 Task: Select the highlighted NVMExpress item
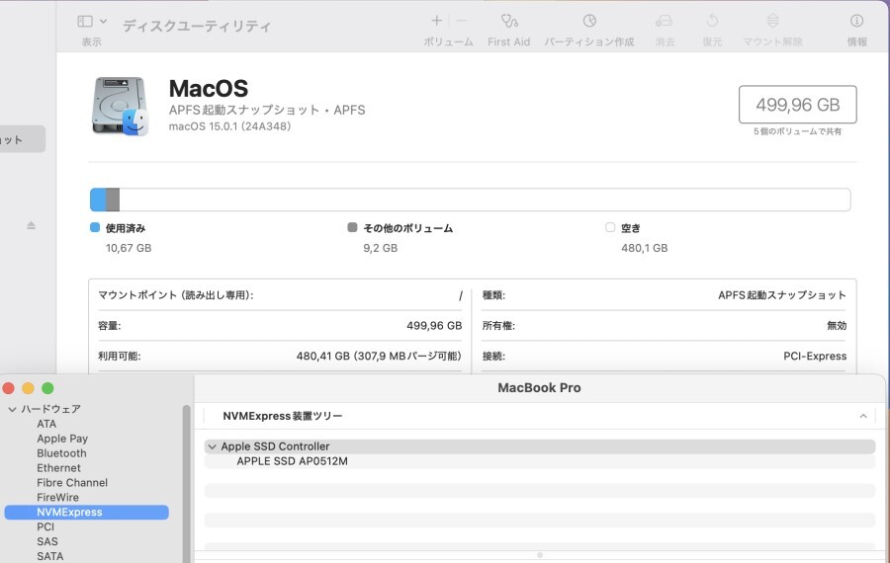(x=86, y=512)
